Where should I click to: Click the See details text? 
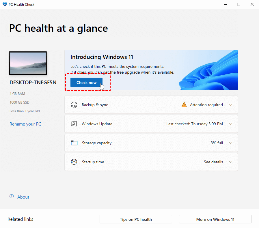click(x=213, y=162)
